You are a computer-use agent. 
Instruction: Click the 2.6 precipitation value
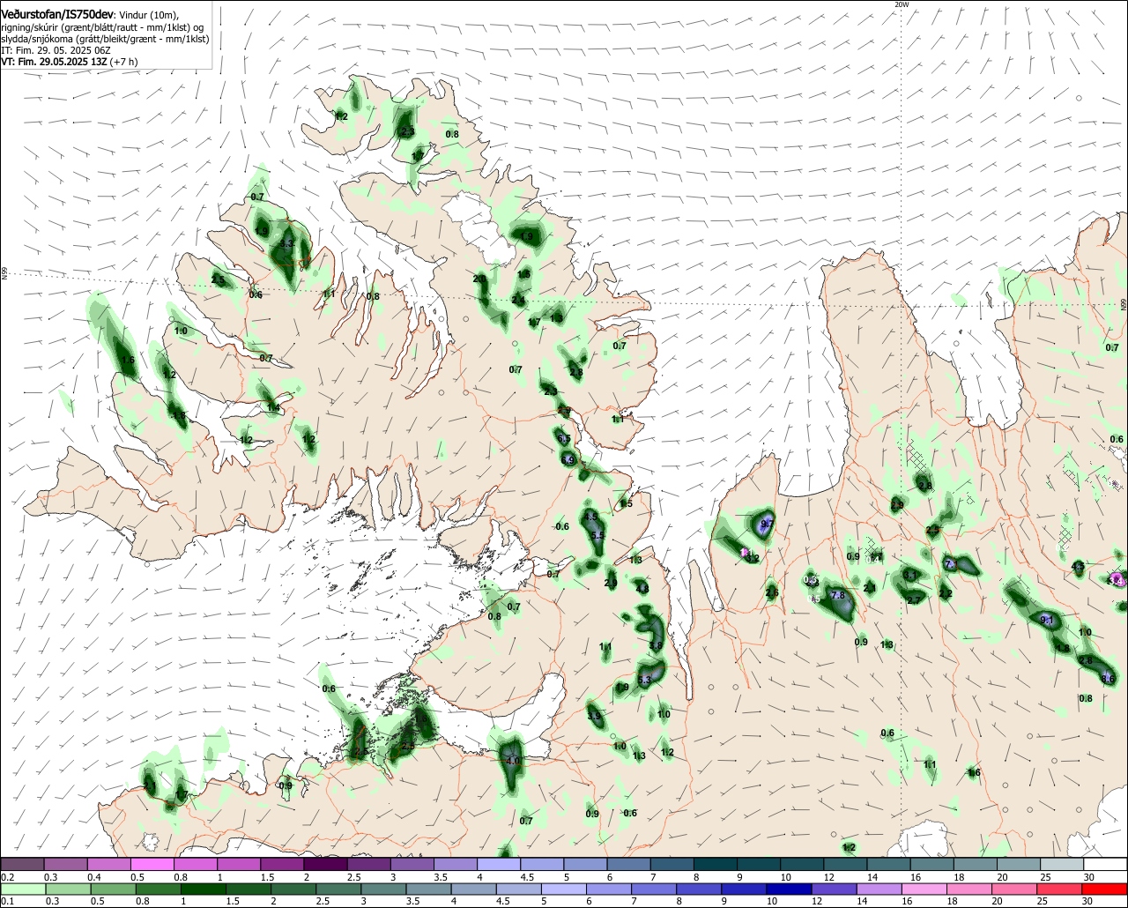coord(772,593)
